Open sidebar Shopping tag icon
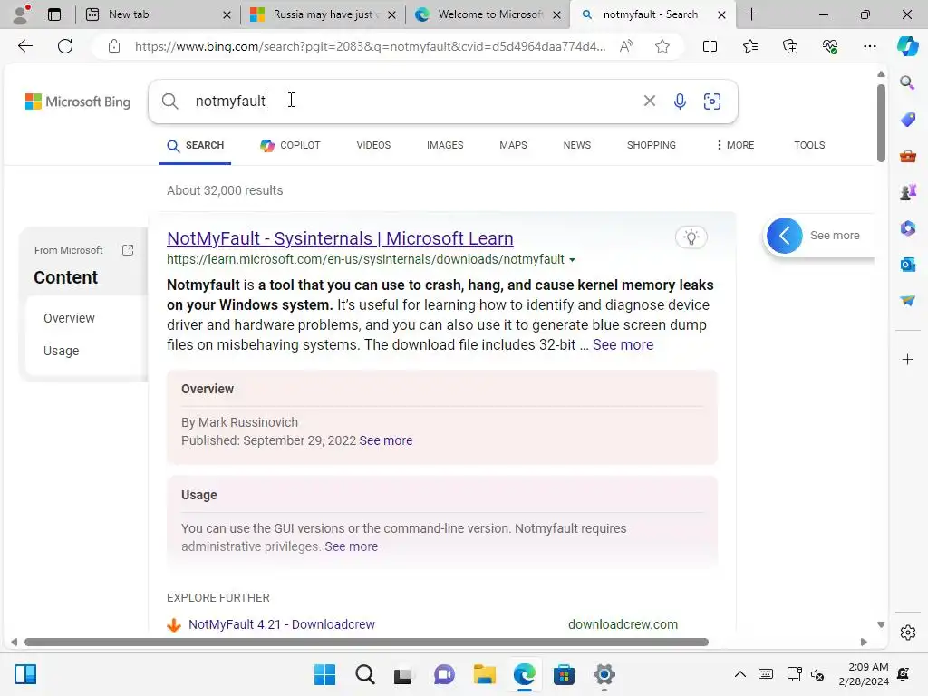 click(x=907, y=120)
